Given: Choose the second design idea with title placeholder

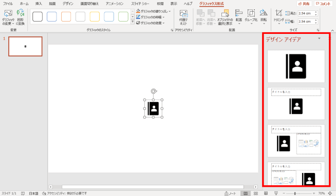Looking at the screenshot, I should pos(296,104).
